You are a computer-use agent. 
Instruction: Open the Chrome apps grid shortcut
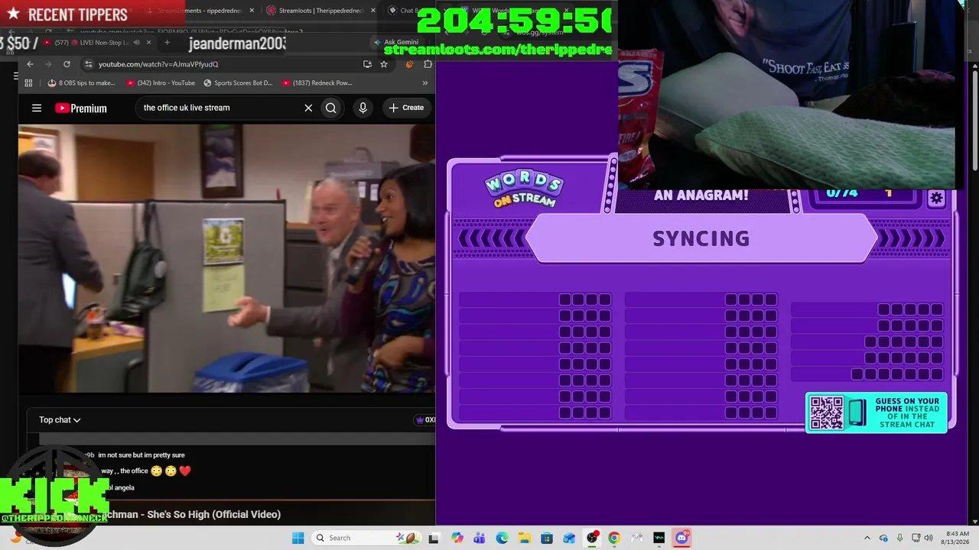pyautogui.click(x=28, y=82)
